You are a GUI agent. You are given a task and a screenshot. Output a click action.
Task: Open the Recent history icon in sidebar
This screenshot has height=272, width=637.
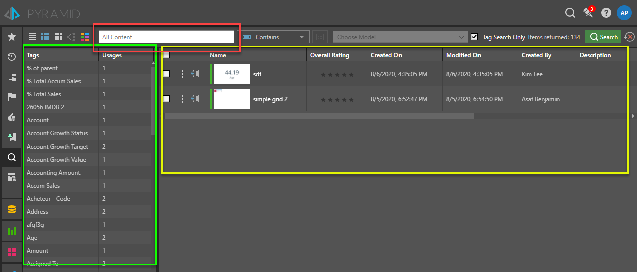point(11,57)
